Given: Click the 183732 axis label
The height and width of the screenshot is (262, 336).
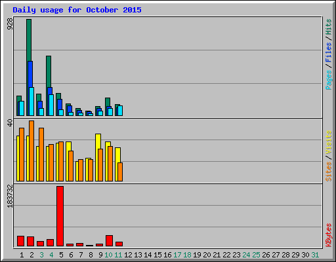Looking at the screenshot, I should point(10,196).
